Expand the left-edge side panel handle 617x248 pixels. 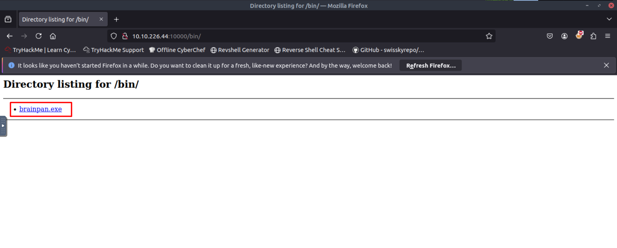point(3,126)
